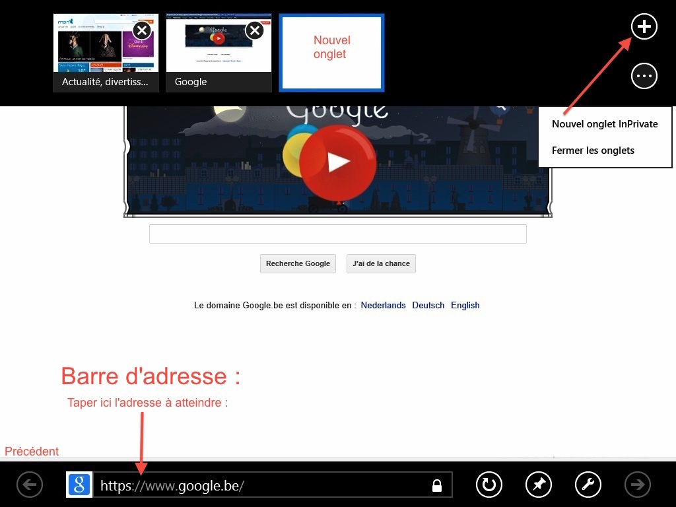Open the tab options ellipsis menu
Viewport: 676px width, 507px height.
point(644,77)
